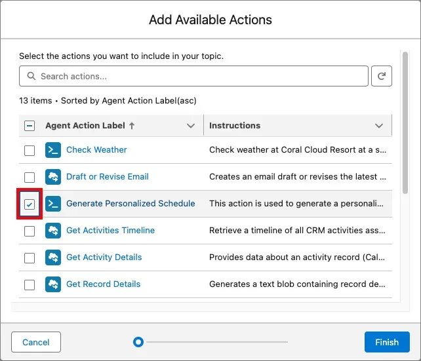Viewport: 421px width, 361px height.
Task: Click the Check Weather action icon
Action: point(53,150)
